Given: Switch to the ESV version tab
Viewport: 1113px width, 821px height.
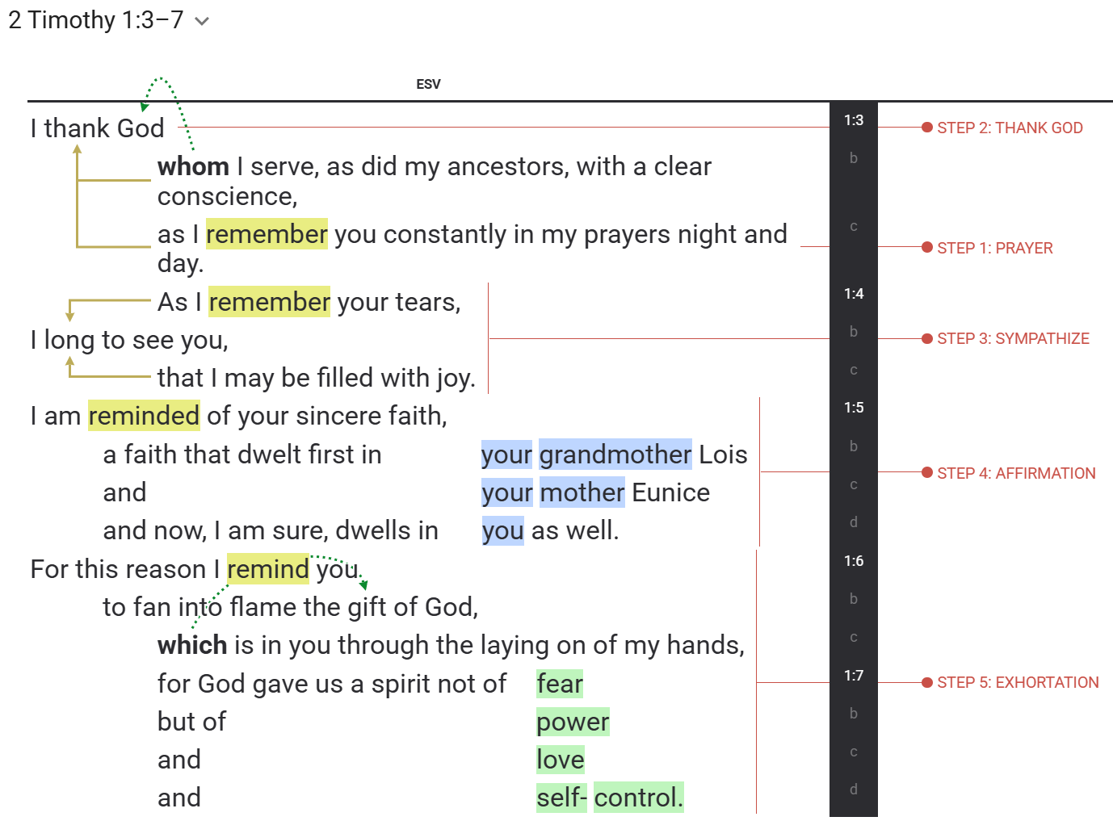Looking at the screenshot, I should tap(428, 83).
